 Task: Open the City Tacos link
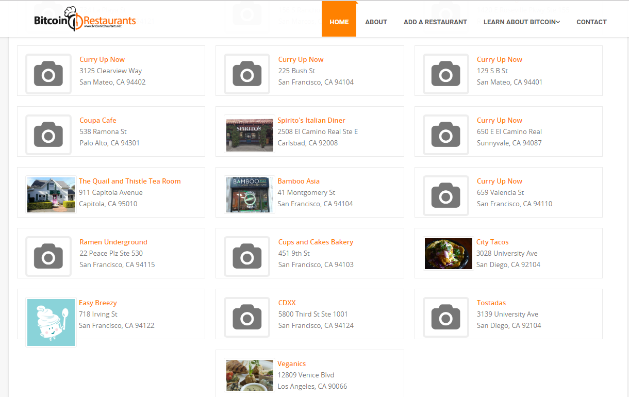pyautogui.click(x=492, y=242)
